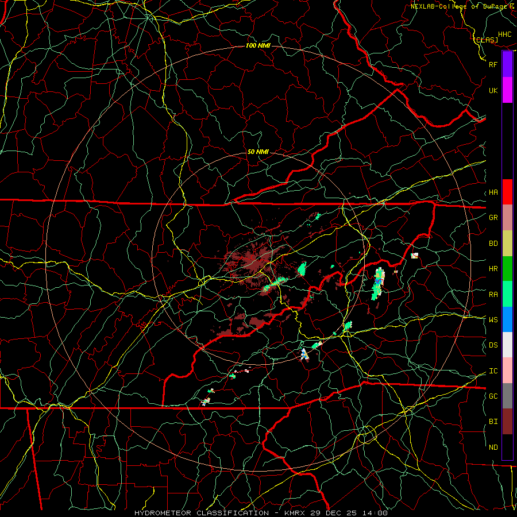517x517 pixels.
Task: Click the BI brown legend swatch
Action: click(x=507, y=422)
